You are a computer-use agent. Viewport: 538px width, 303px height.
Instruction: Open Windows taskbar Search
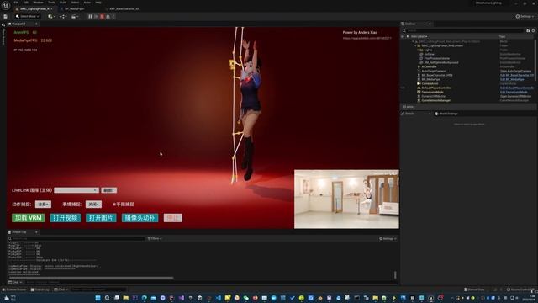(108, 298)
